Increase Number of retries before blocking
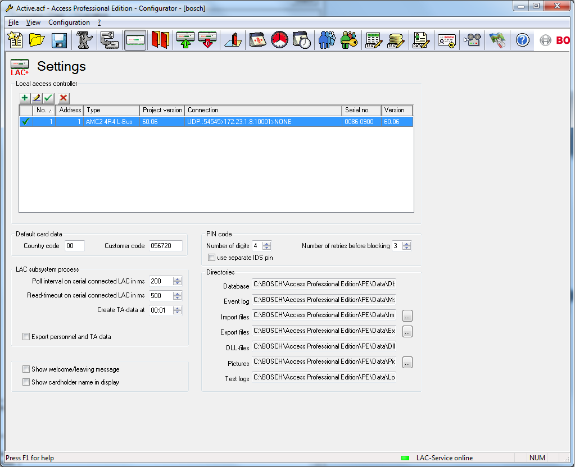Viewport: 575px width, 467px height. (406, 244)
